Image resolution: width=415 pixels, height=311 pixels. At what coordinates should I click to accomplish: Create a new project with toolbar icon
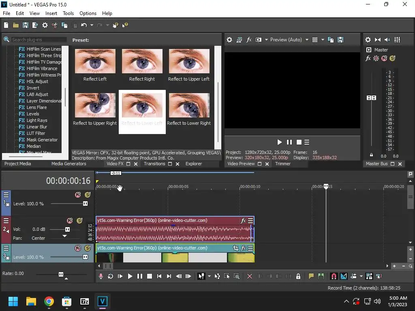point(6,25)
